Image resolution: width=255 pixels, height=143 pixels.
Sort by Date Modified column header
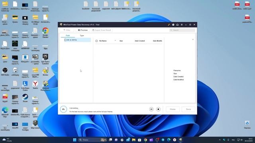pyautogui.click(x=157, y=41)
